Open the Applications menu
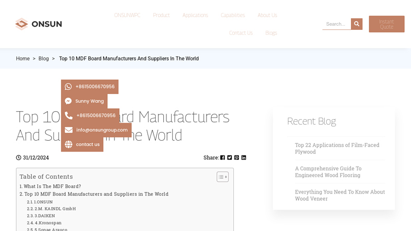This screenshot has height=231, width=411. click(195, 15)
